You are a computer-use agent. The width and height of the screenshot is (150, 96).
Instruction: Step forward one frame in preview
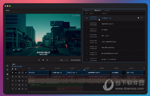click(47, 60)
